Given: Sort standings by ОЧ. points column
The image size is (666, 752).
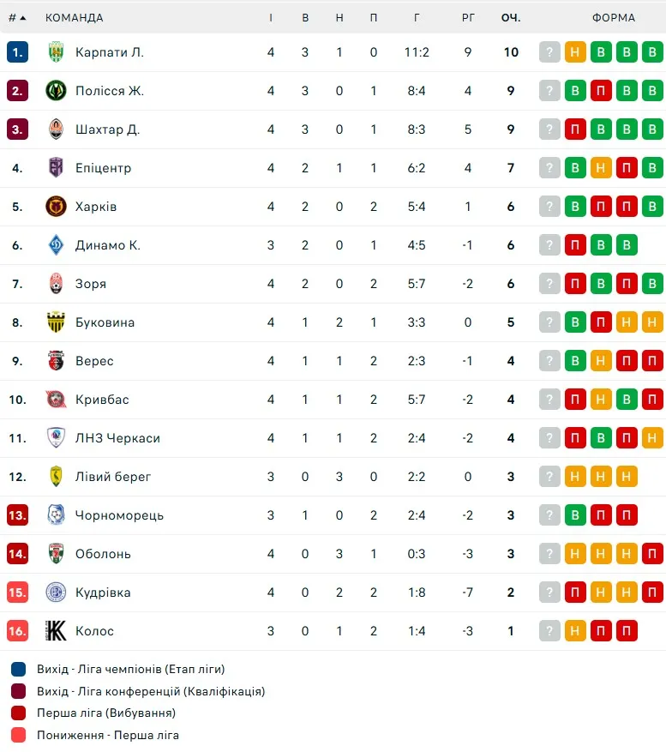Looking at the screenshot, I should 511,18.
